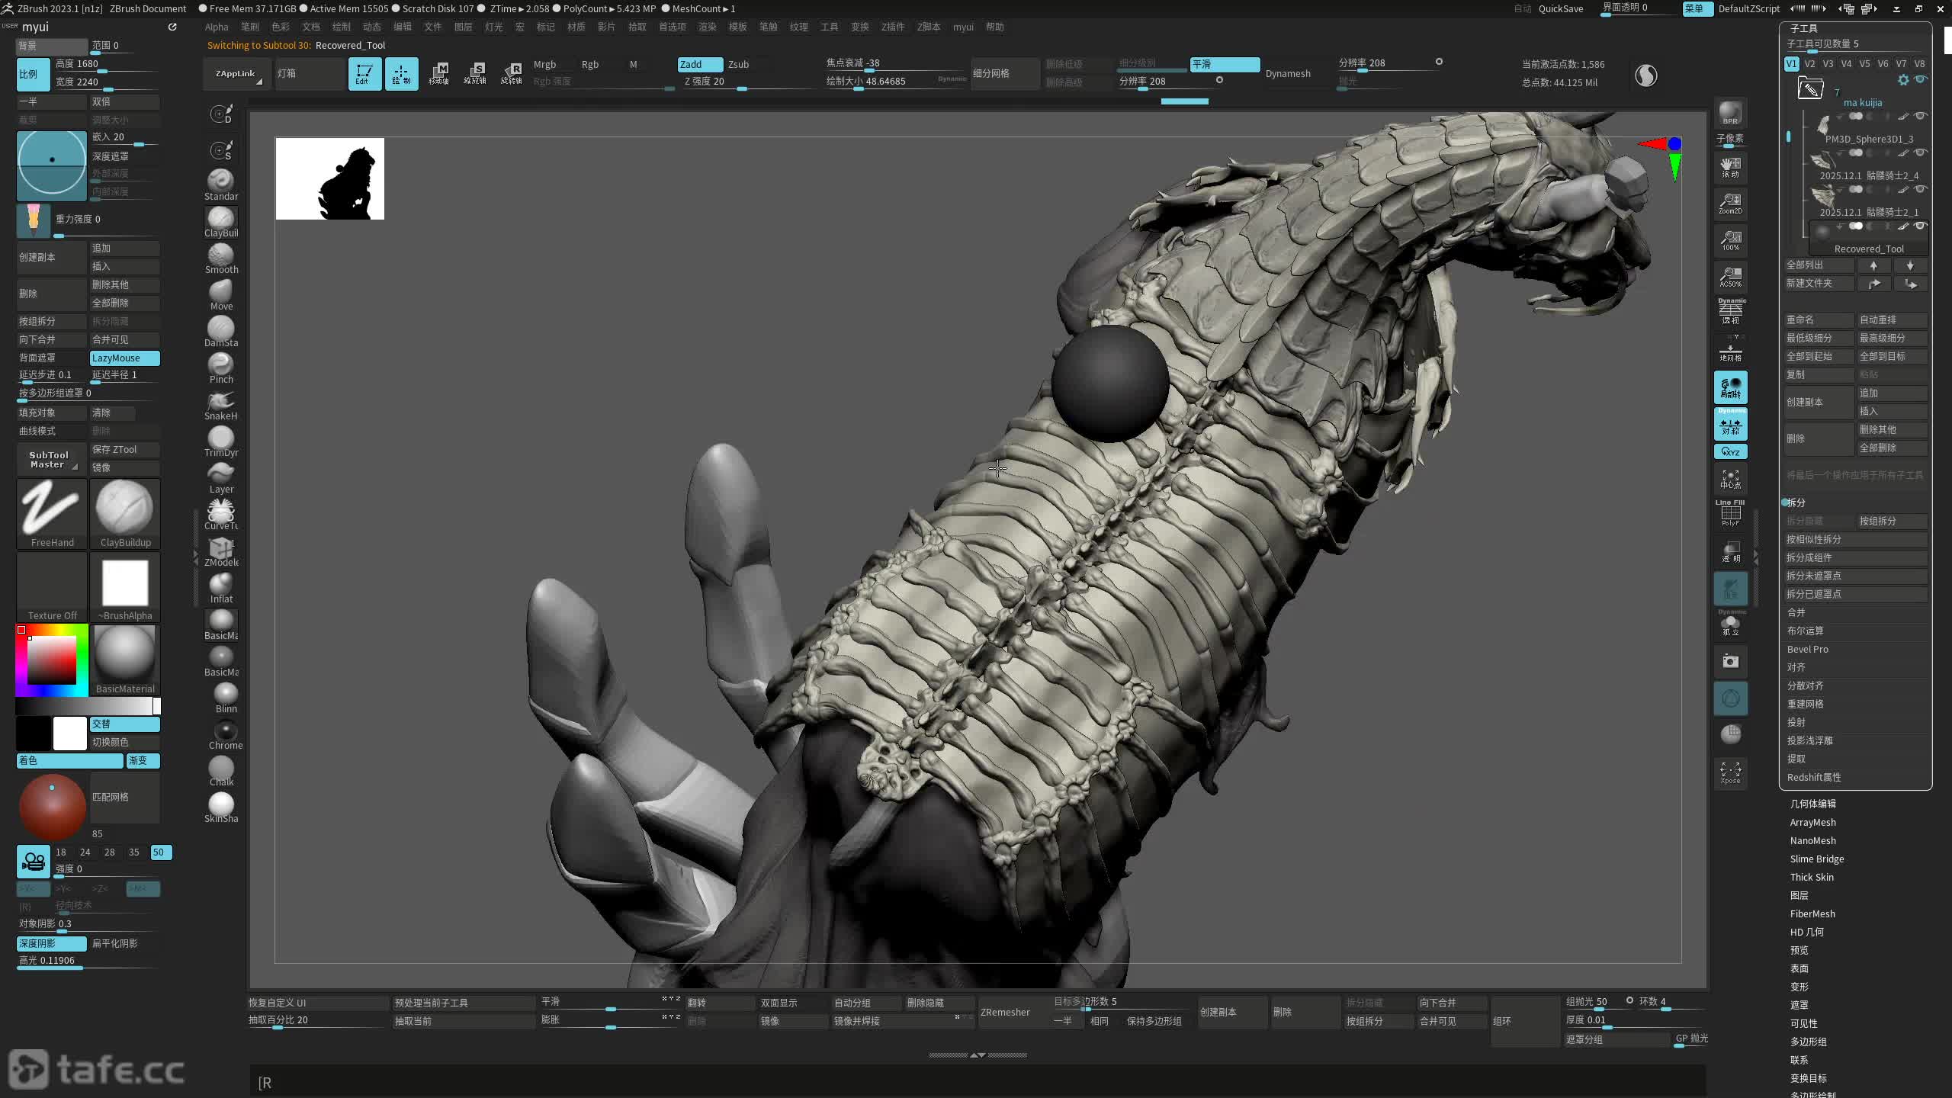Open the color picker gradient square
The image size is (1952, 1098).
pyautogui.click(x=52, y=660)
